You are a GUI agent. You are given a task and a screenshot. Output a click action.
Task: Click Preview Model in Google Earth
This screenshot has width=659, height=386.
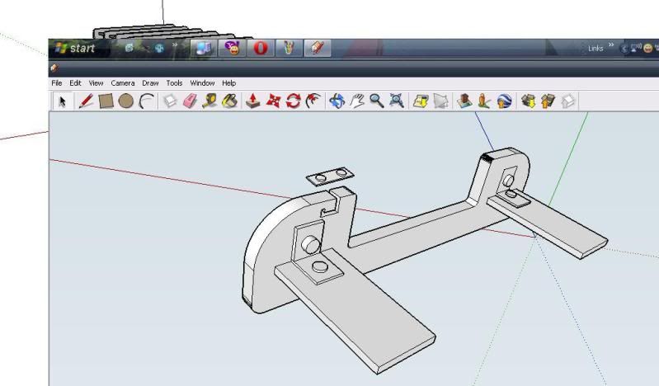[504, 101]
